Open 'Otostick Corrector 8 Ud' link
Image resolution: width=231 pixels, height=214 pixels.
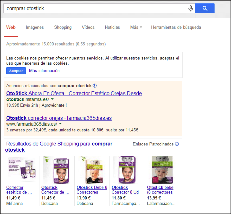[125, 190]
